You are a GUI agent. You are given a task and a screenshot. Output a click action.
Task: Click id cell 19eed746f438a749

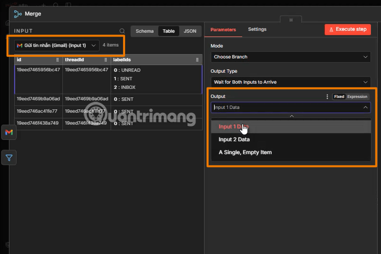point(38,123)
